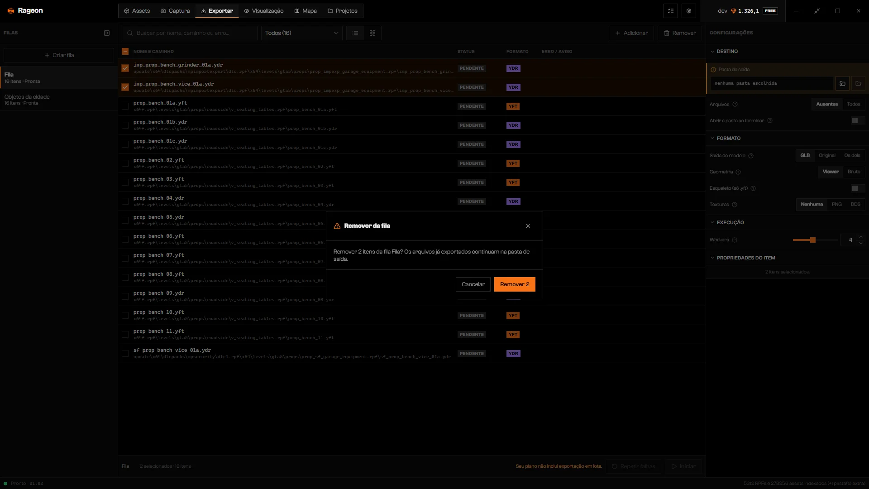The image size is (869, 489).
Task: Select PNG textures option
Action: 836,205
